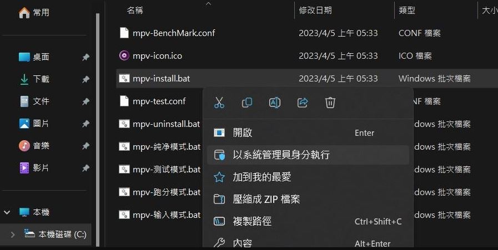Sort files by 修改日期 column
Screen dimensions: 498x250
point(315,10)
